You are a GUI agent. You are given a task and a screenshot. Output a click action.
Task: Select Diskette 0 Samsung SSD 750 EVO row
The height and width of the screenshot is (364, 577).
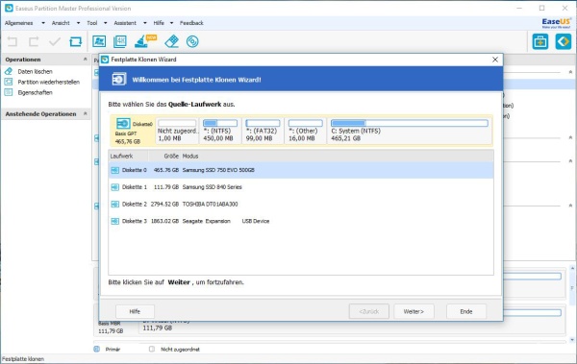click(301, 170)
